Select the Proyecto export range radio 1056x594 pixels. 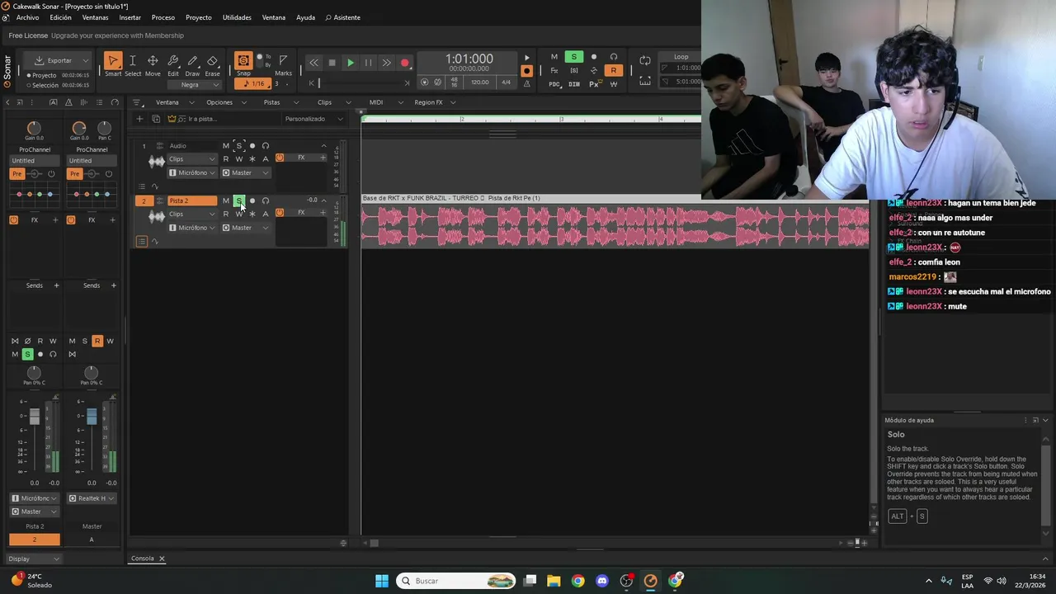tap(30, 75)
